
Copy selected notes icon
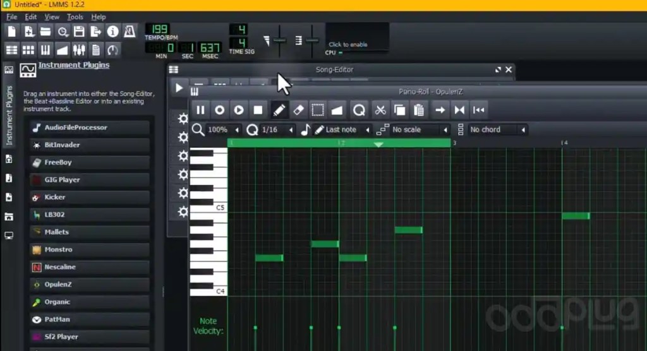pyautogui.click(x=399, y=110)
